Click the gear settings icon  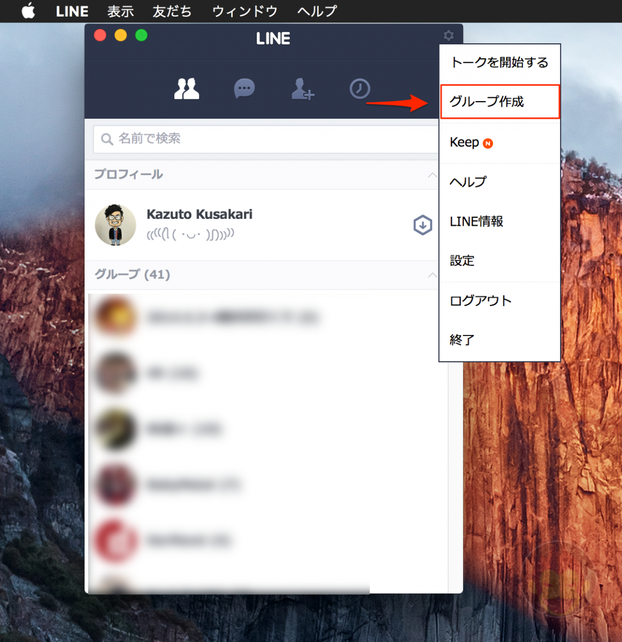coord(448,36)
